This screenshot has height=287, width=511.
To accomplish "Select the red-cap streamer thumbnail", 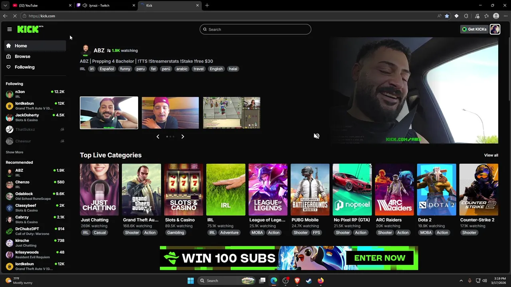I will click(170, 113).
